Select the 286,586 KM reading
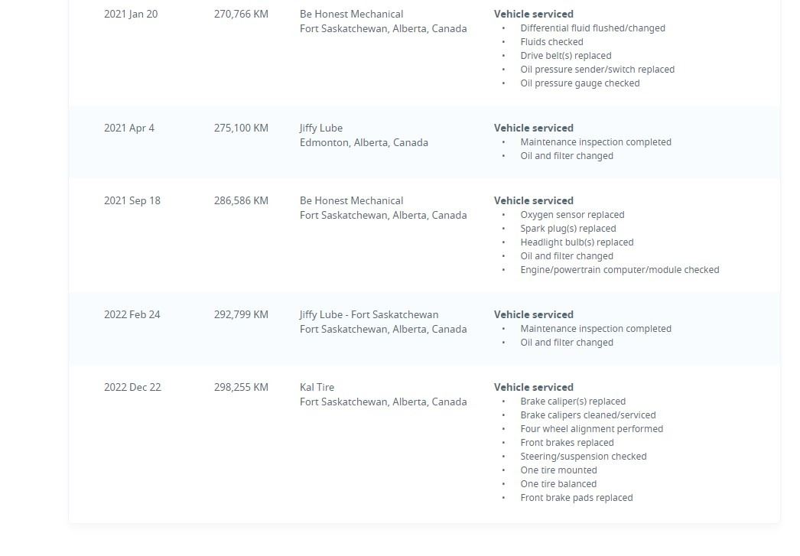The width and height of the screenshot is (800, 556). point(241,200)
